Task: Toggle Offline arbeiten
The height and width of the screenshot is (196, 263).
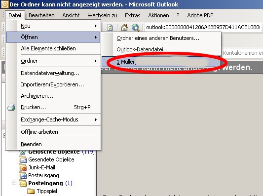Action: (x=53, y=132)
